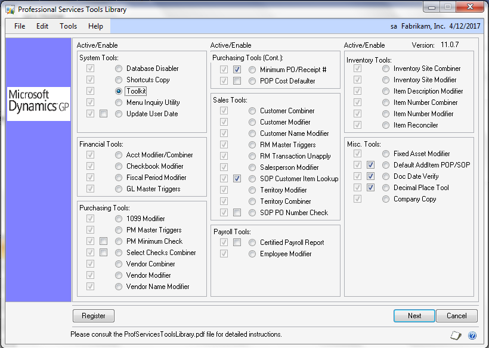The height and width of the screenshot is (348, 489).
Task: Choose Item Number Combiner
Action: click(386, 102)
